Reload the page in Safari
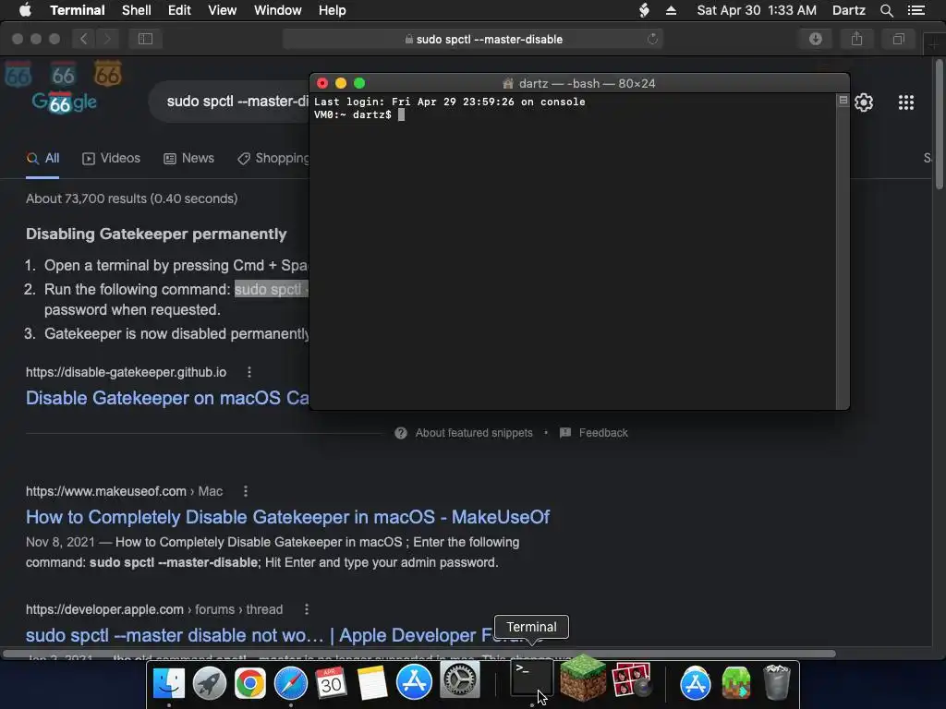 652,39
